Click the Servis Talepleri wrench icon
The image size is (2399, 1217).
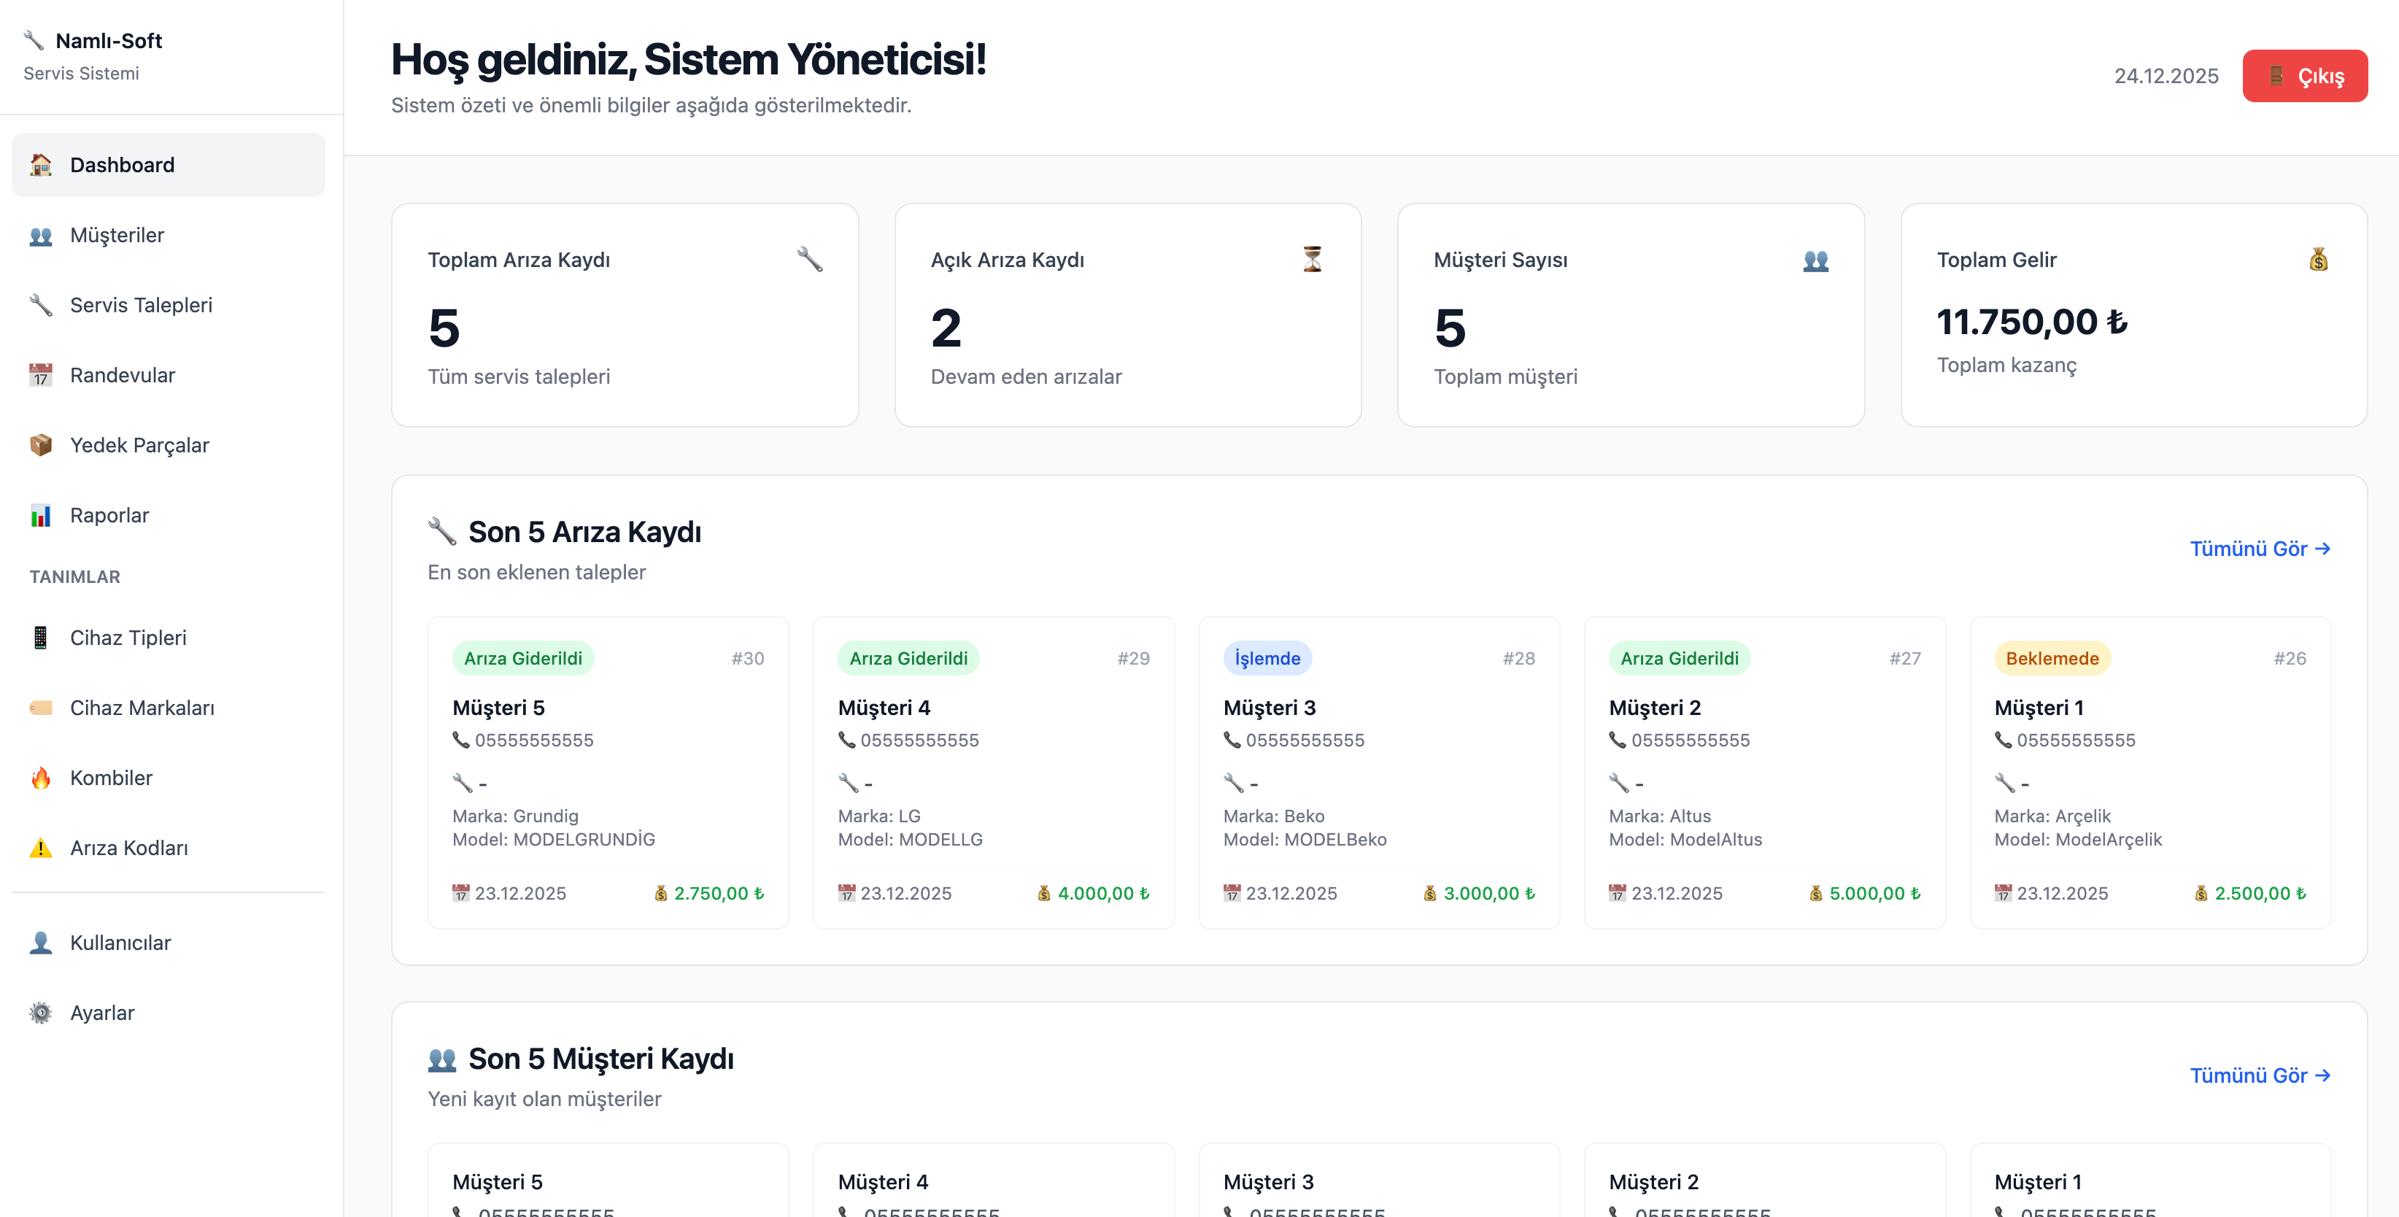point(41,306)
